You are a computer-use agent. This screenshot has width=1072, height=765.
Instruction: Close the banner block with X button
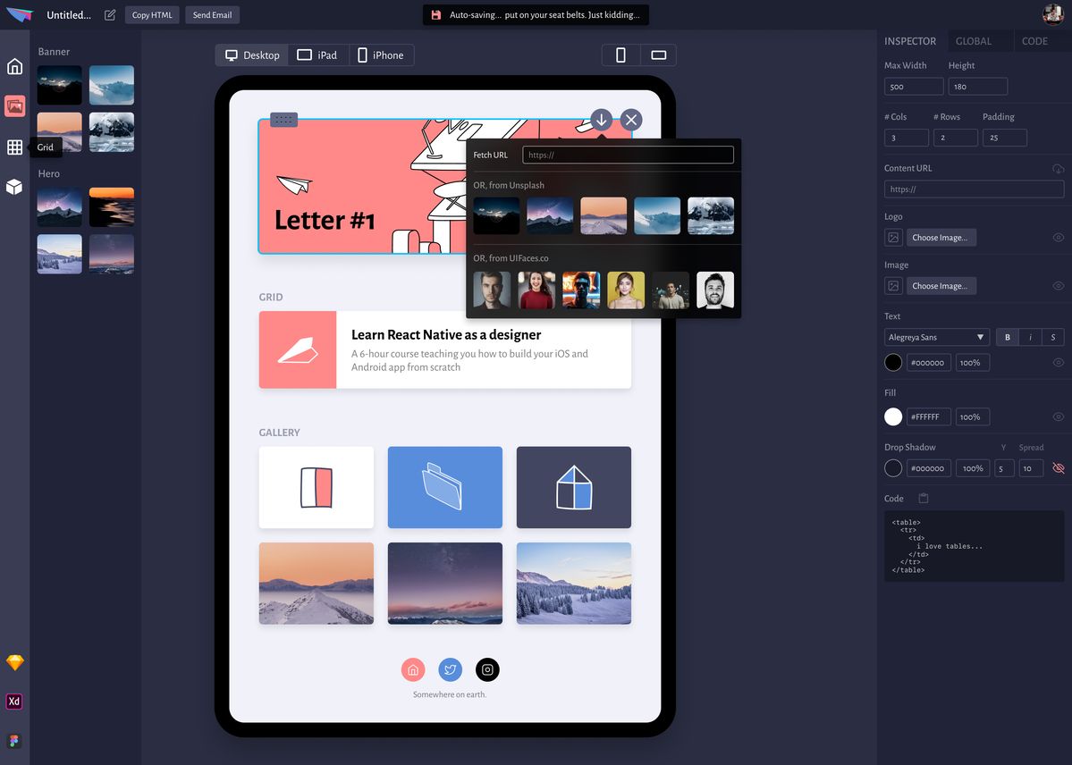(631, 120)
